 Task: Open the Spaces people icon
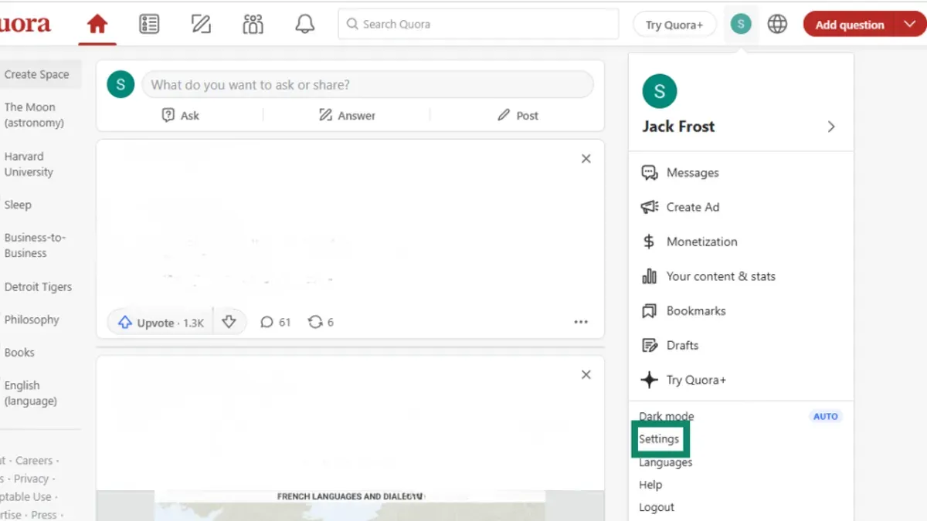(x=253, y=24)
